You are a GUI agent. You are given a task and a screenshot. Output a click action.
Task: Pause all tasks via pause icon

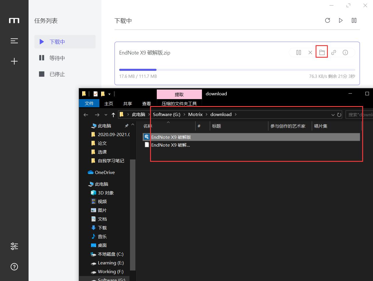(354, 20)
